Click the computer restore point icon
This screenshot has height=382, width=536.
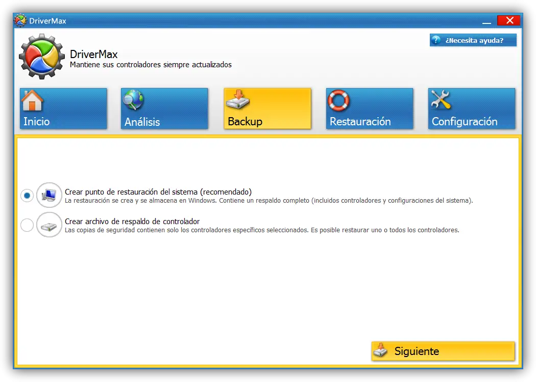coord(49,195)
